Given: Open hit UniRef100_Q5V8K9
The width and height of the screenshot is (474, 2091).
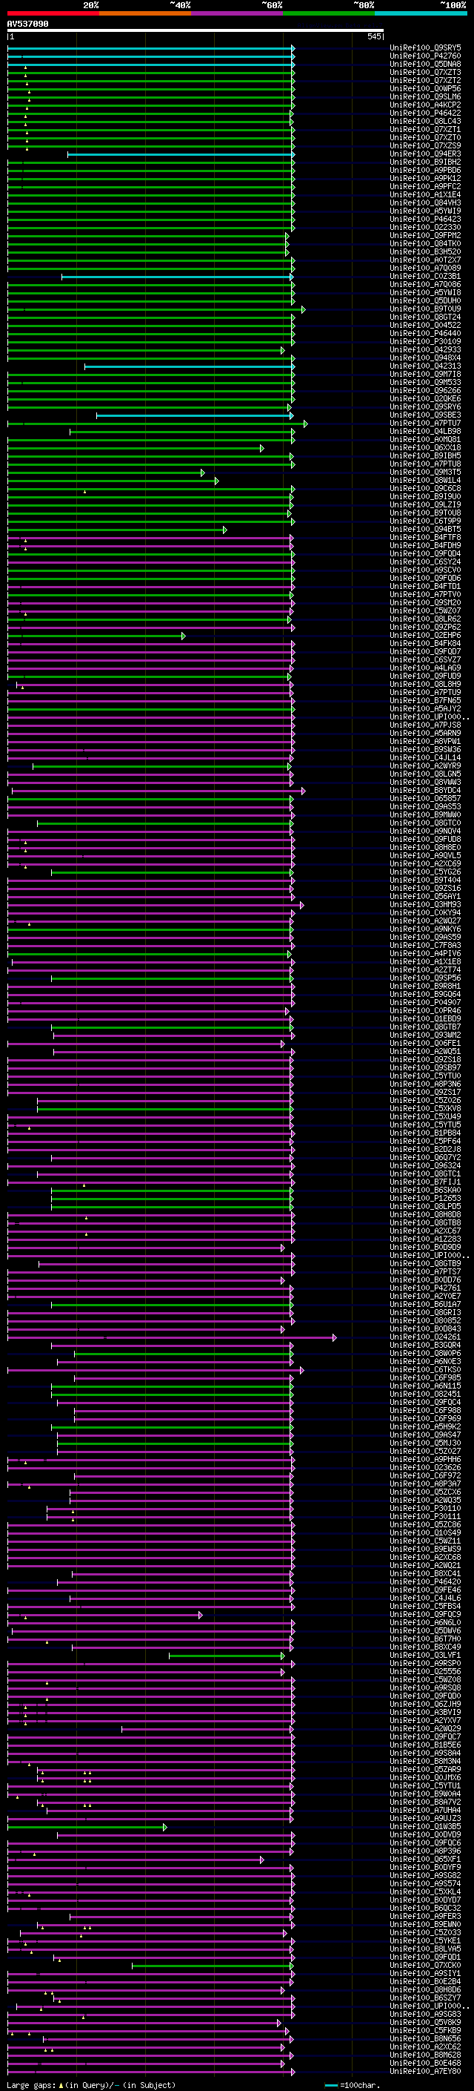Looking at the screenshot, I should click(x=425, y=2024).
